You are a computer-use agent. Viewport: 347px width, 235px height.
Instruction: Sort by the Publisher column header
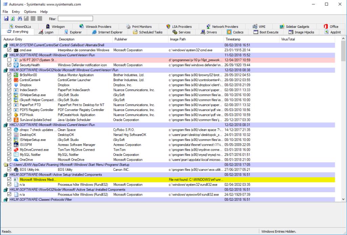[121, 39]
